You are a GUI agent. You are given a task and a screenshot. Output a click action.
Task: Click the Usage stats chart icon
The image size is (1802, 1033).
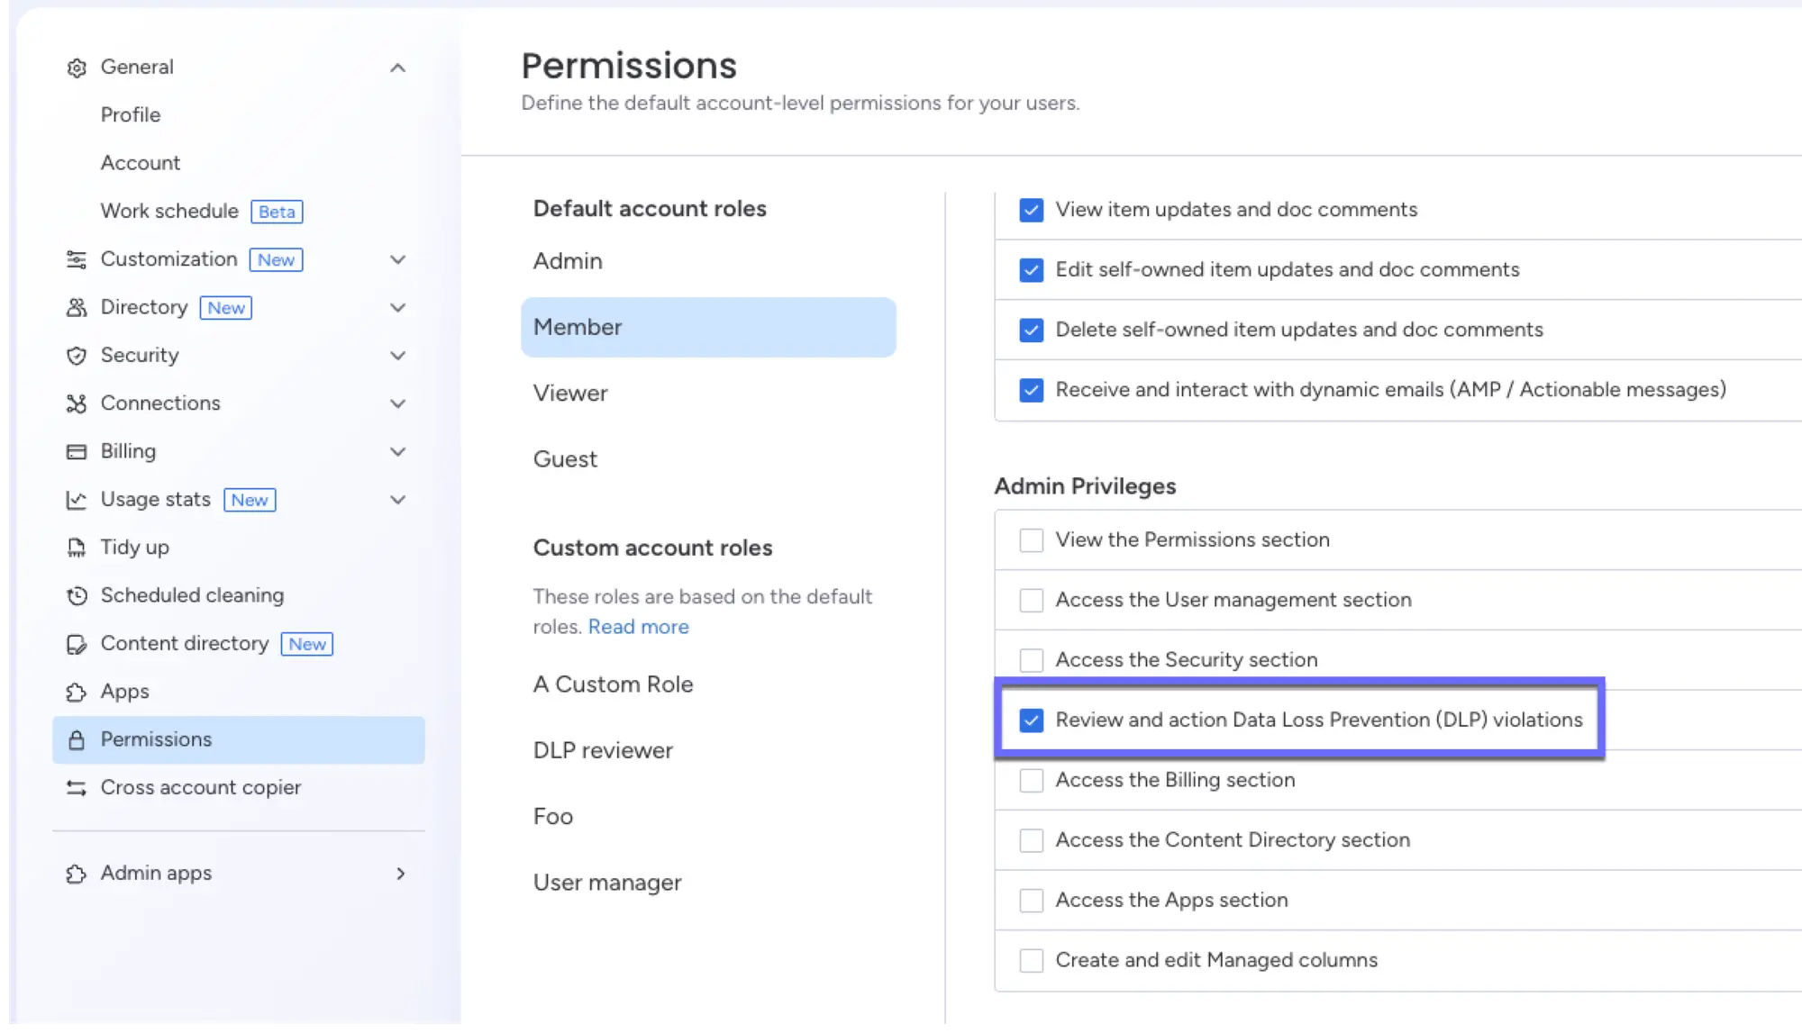[77, 500]
